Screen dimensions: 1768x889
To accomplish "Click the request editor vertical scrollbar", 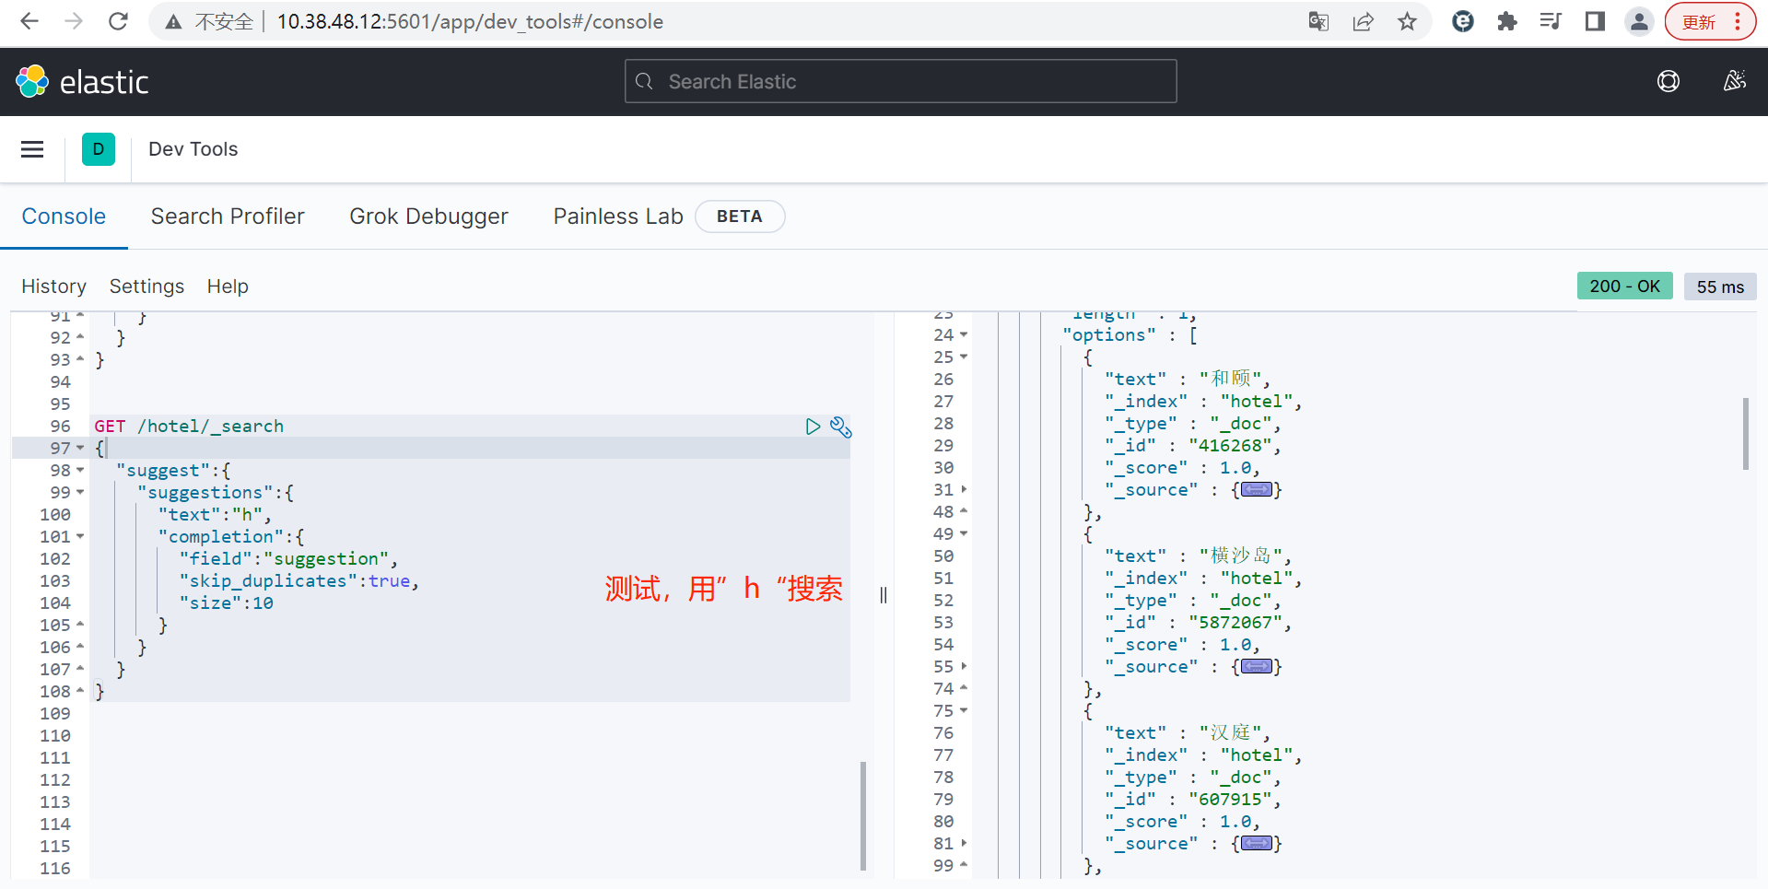I will [x=863, y=815].
